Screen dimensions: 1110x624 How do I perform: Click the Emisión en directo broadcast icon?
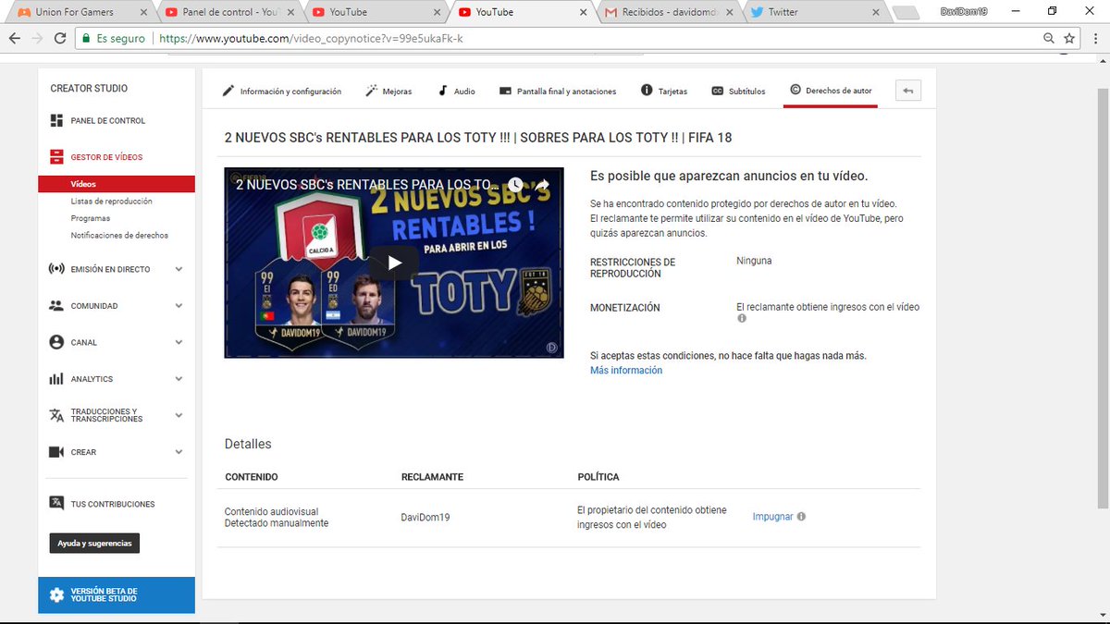56,269
